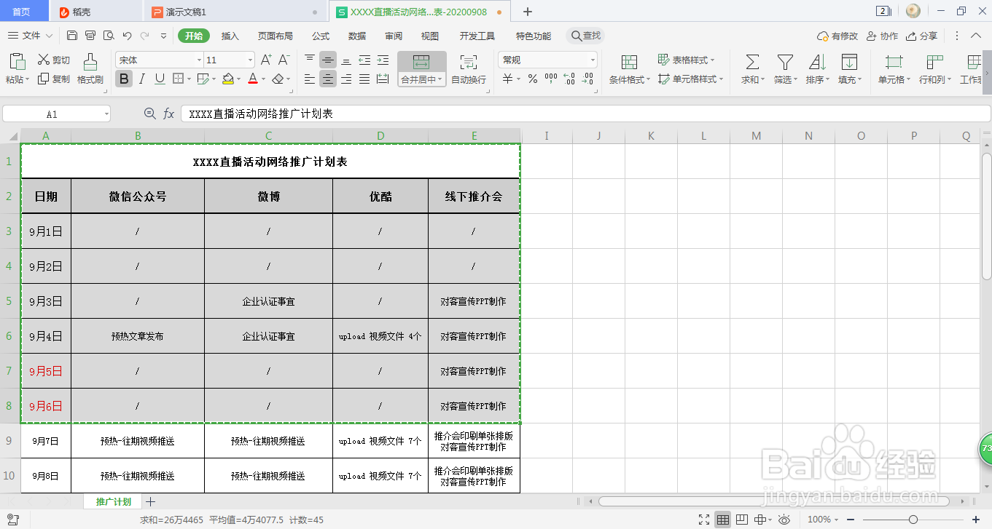Toggle normal grid view in status bar
992x529 pixels.
[x=723, y=520]
